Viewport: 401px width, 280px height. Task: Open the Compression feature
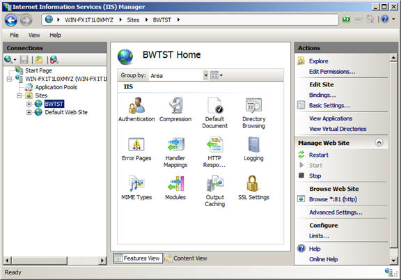(175, 109)
